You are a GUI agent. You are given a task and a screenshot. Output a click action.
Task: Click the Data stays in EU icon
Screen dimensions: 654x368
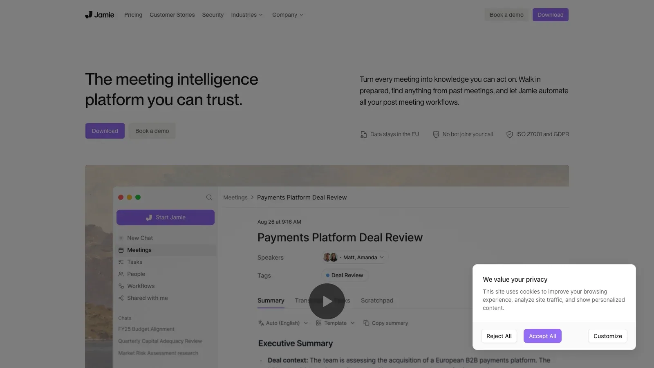point(363,135)
